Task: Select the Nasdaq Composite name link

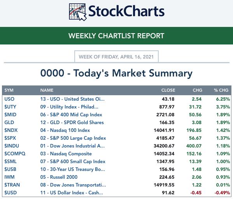Action: point(66,153)
